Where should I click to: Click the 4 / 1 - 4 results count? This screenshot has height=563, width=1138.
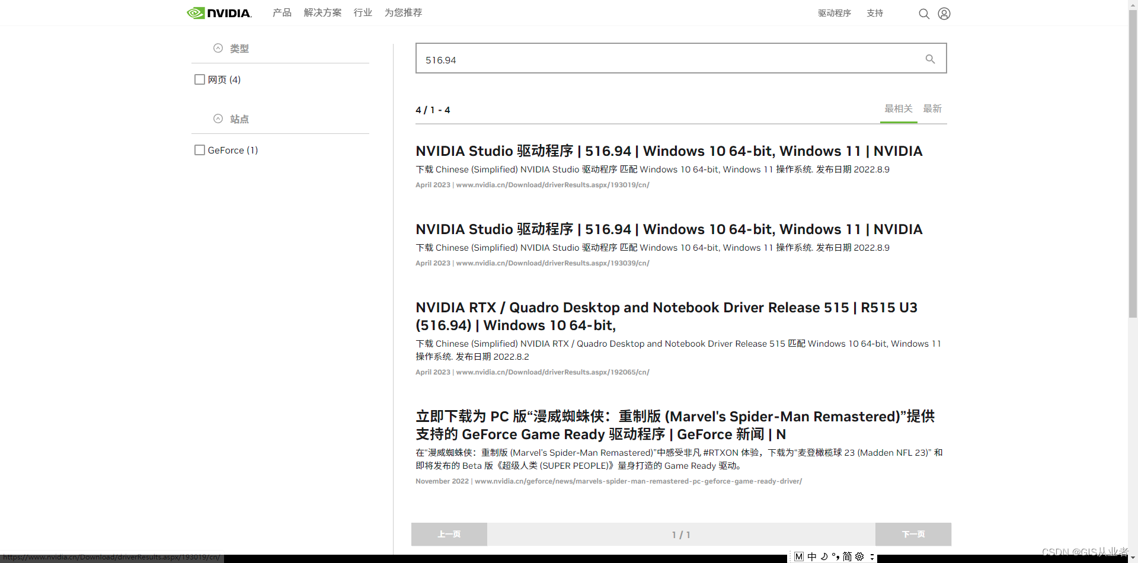(x=433, y=110)
